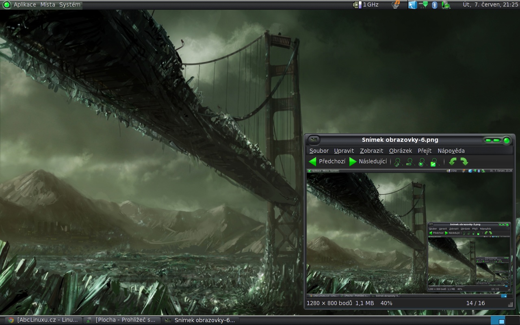Click the 14 / 16 image counter
This screenshot has width=520, height=325.
point(475,303)
